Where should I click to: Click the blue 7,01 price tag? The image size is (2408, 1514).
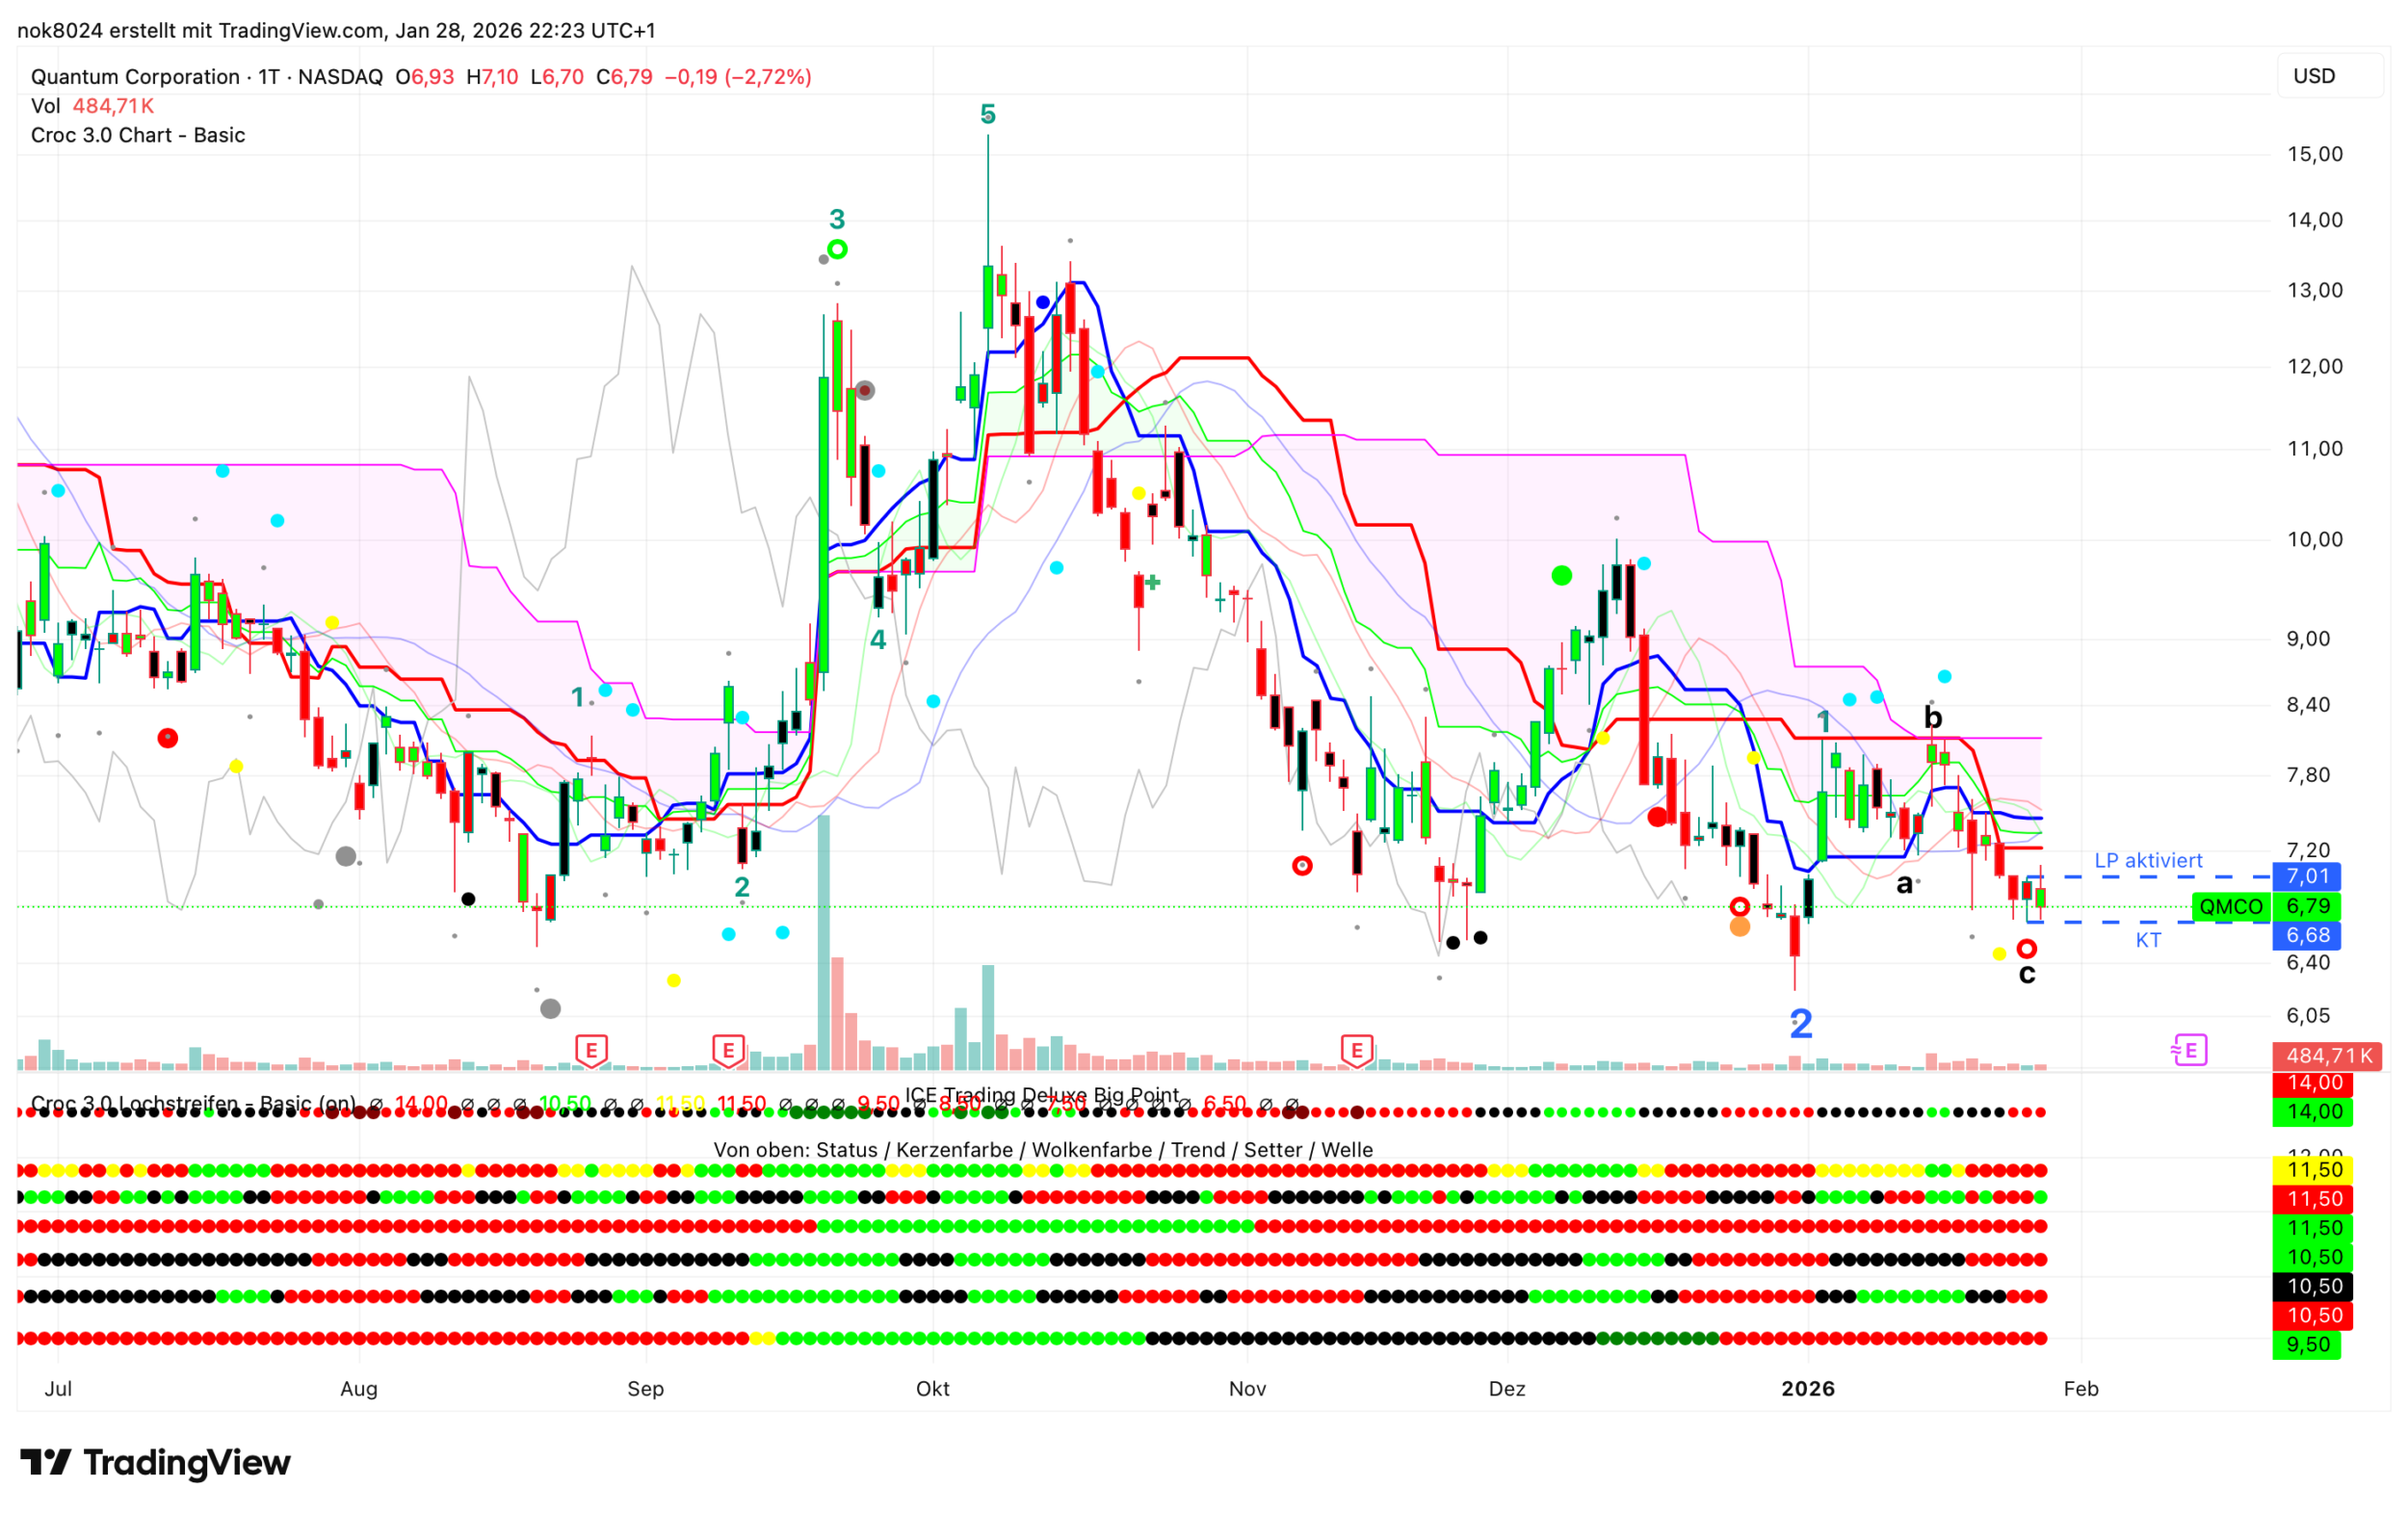[x=2306, y=877]
